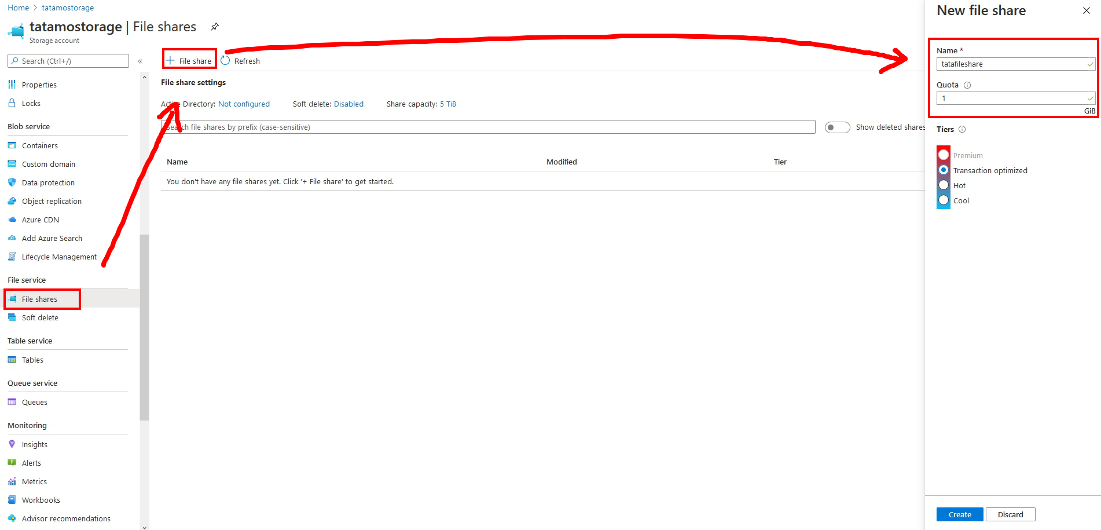Click the sidebar Search (Ctrl+/) box
Viewport: 1101px width, 530px height.
[x=68, y=61]
